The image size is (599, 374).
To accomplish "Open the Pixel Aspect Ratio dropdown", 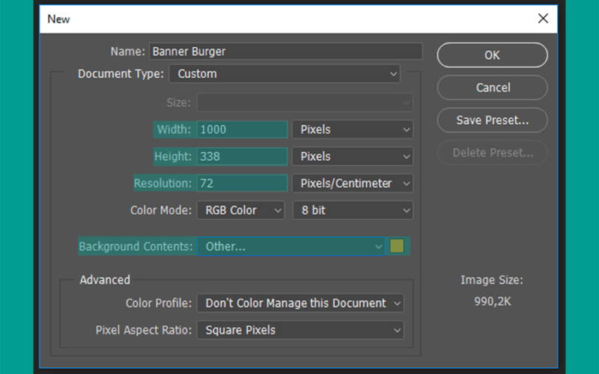I will coord(300,330).
